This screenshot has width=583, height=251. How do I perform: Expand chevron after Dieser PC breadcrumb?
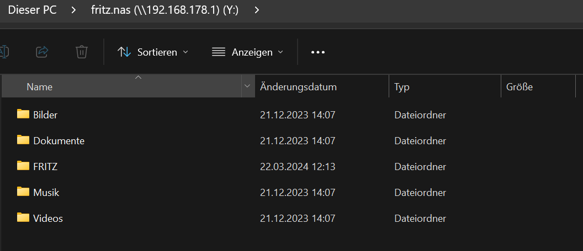tap(74, 10)
